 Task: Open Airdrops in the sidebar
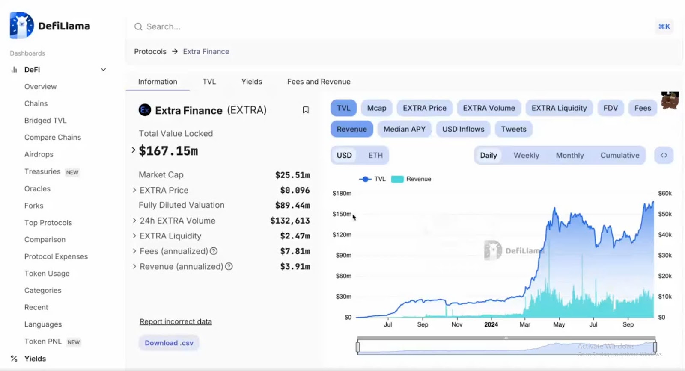pyautogui.click(x=39, y=154)
